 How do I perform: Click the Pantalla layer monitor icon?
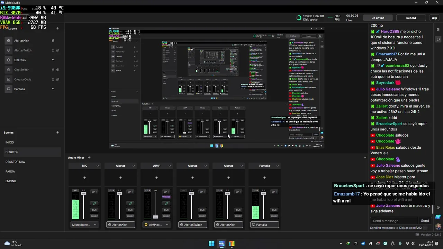pyautogui.click(x=9, y=89)
